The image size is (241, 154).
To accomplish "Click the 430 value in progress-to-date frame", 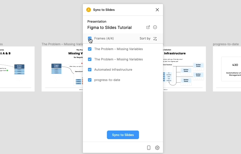I will [x=235, y=65].
